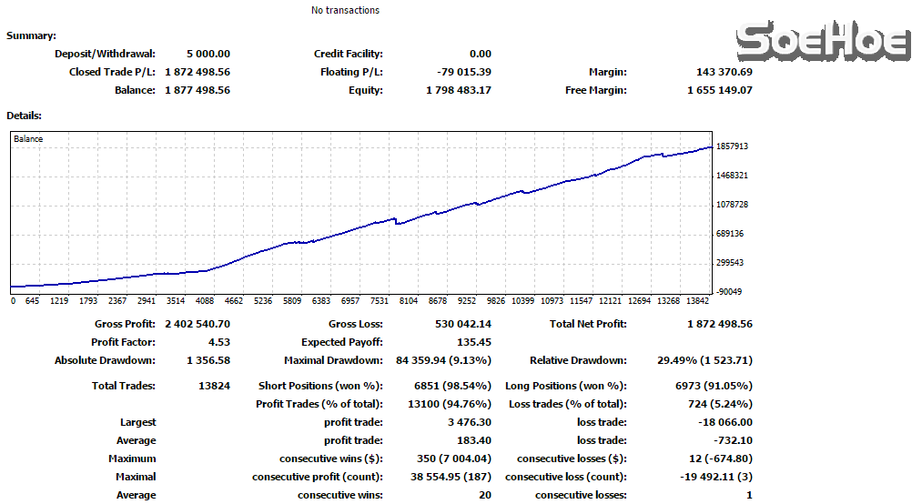Click the Profit Factor value 4.53
The width and height of the screenshot is (922, 504).
pos(219,342)
